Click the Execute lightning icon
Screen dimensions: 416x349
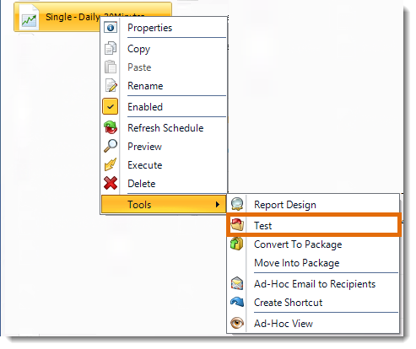coord(111,164)
